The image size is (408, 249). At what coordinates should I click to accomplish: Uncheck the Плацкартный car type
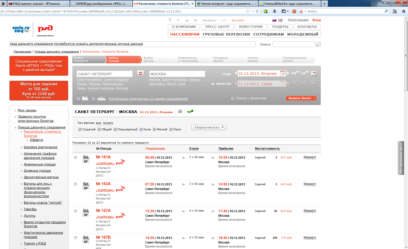point(115,129)
